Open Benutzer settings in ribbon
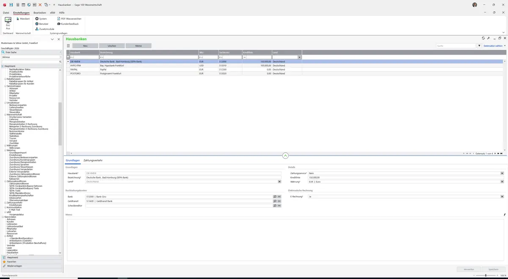Viewport: 508px width, 279px height. (42, 24)
